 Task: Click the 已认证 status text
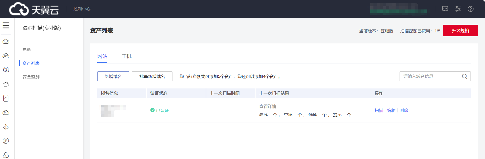162,111
